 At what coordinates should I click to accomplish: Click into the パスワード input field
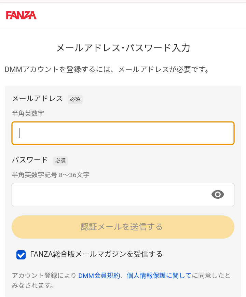point(109,195)
